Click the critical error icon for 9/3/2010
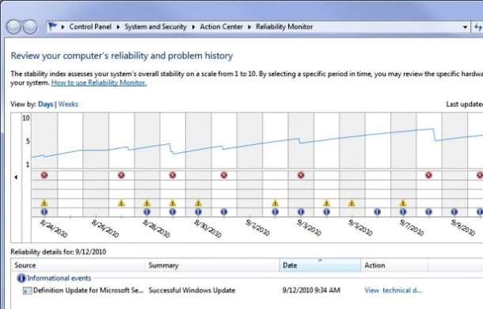Viewport: 483px width, 309px height. coord(301,175)
